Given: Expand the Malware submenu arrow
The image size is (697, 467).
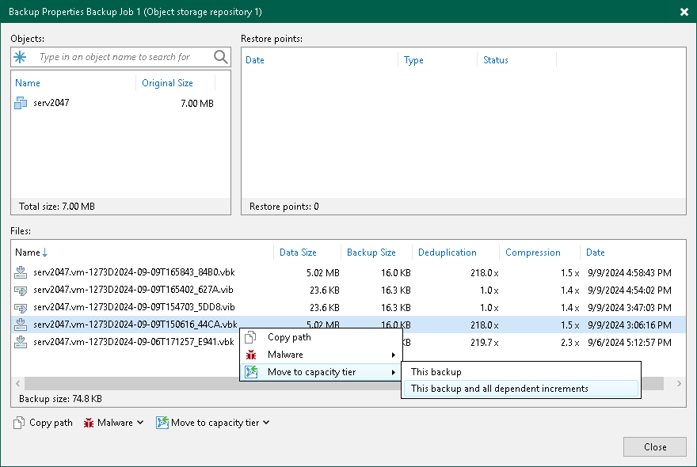Looking at the screenshot, I should 394,354.
